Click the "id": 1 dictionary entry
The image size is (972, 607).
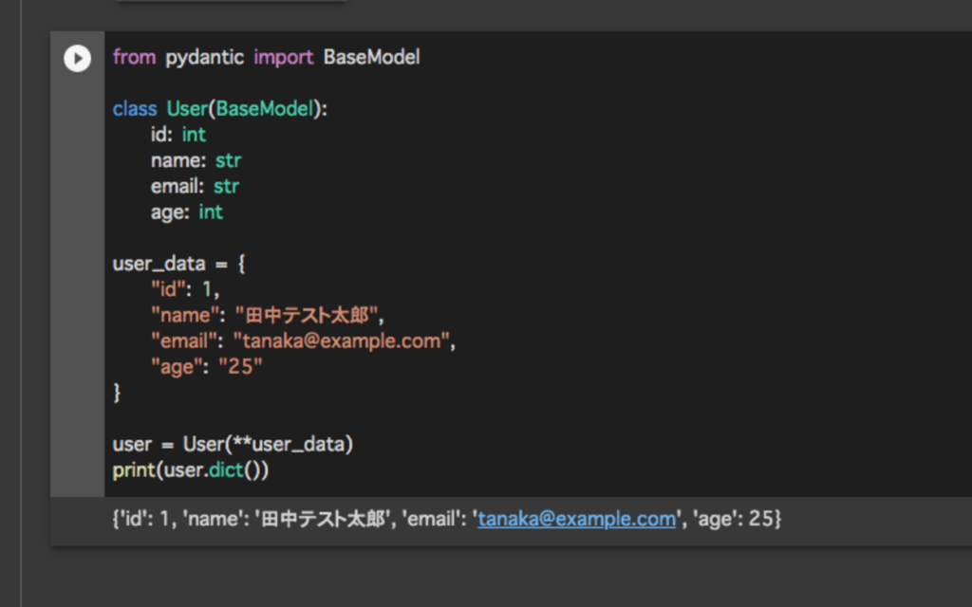pos(185,289)
